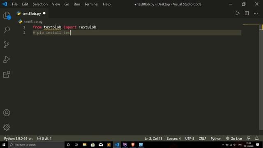Open the Accounts menu icon

point(7,113)
